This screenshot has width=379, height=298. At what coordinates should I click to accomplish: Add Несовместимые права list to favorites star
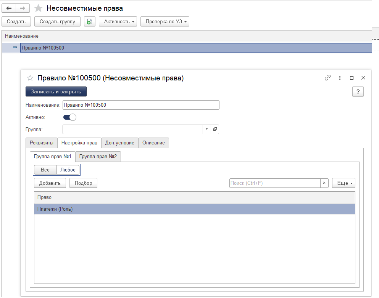[x=38, y=8]
